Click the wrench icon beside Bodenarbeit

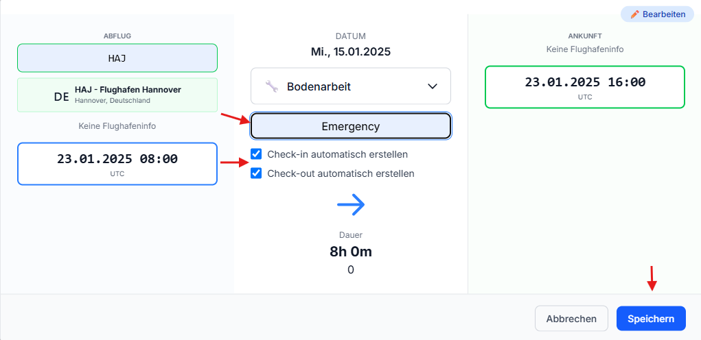tap(271, 86)
